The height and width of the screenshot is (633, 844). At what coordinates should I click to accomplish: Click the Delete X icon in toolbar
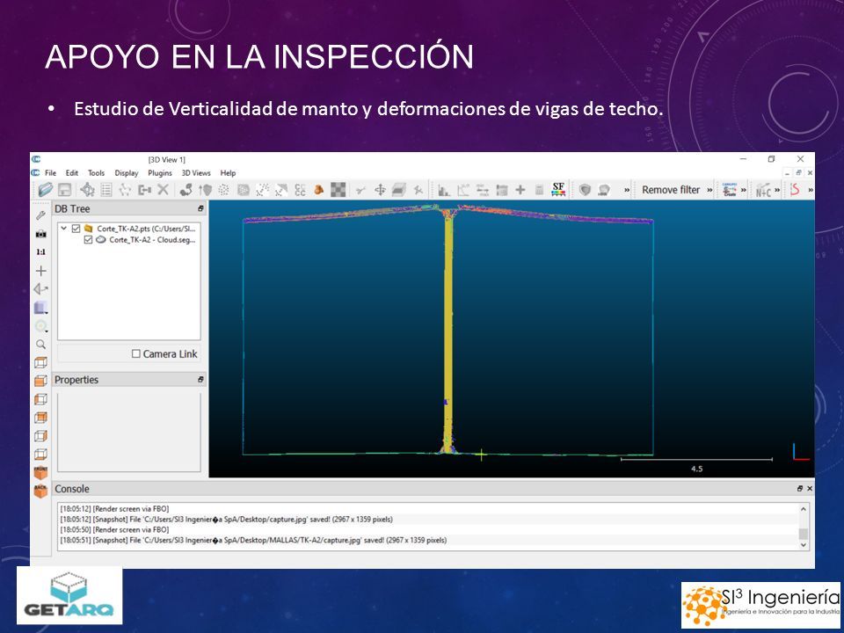click(164, 190)
